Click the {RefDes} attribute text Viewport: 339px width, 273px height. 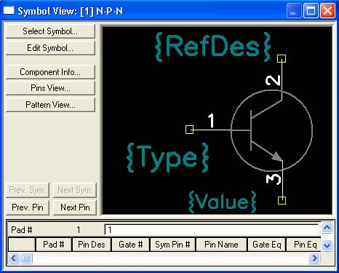click(x=212, y=47)
